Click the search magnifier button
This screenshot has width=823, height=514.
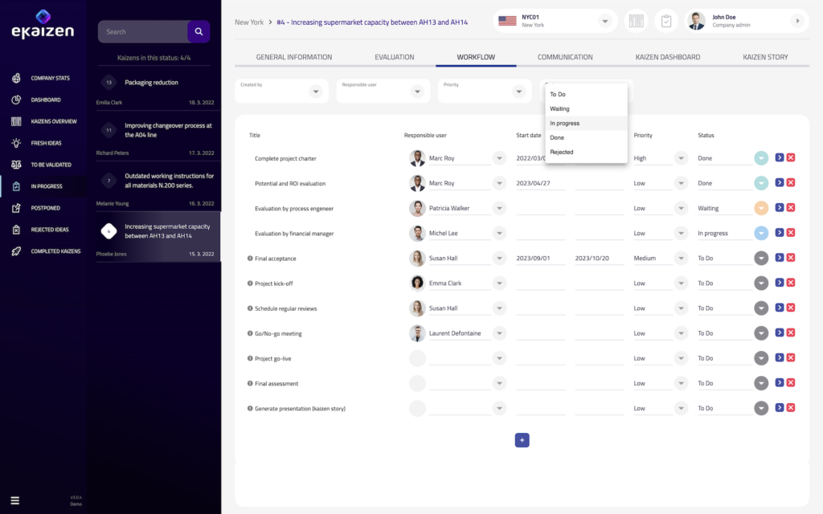[x=199, y=32]
